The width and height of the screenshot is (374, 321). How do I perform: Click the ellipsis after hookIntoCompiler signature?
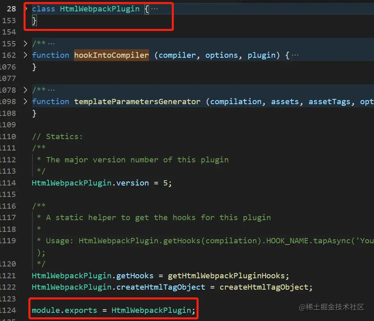pyautogui.click(x=295, y=55)
